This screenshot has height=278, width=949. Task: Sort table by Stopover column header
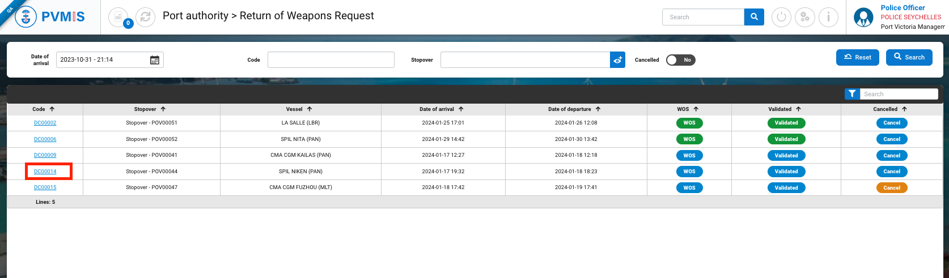point(150,109)
